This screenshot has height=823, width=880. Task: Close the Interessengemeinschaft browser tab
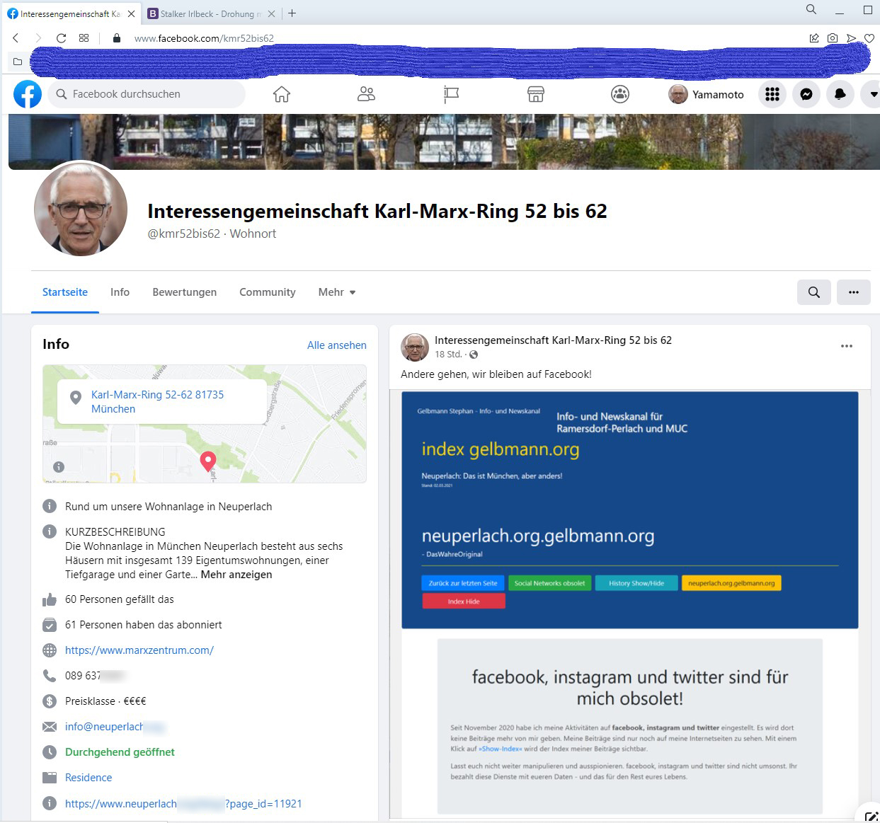tap(131, 13)
